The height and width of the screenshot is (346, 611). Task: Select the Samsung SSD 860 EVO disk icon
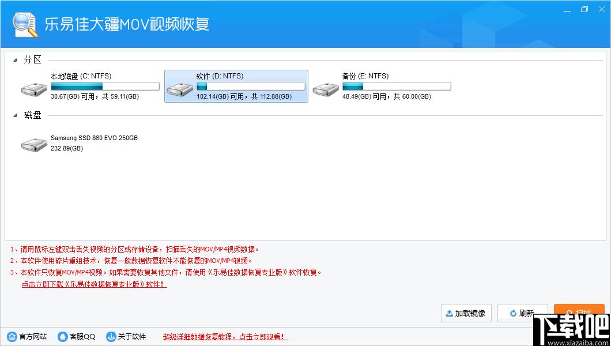[x=34, y=145]
